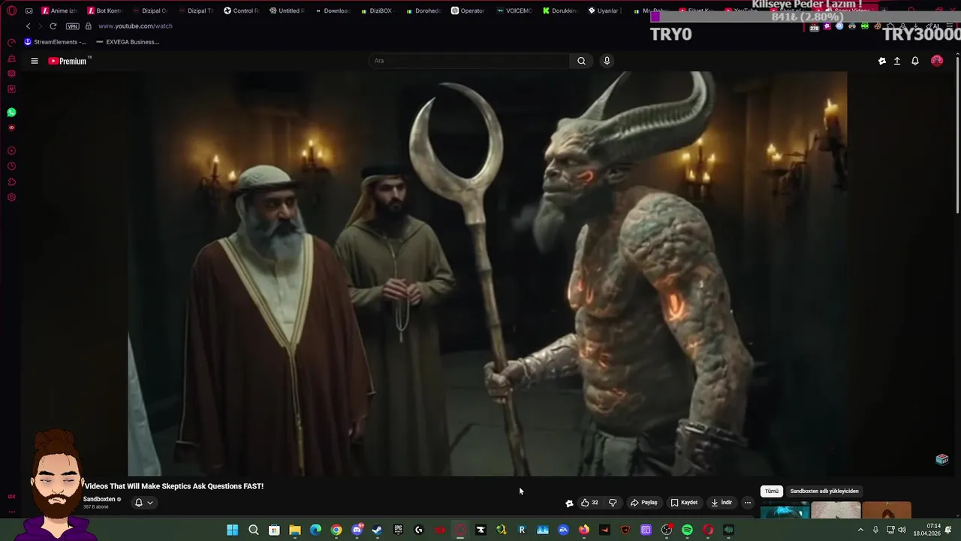Switch to the VOICEMO browser tab
961x541 pixels.
coord(514,11)
